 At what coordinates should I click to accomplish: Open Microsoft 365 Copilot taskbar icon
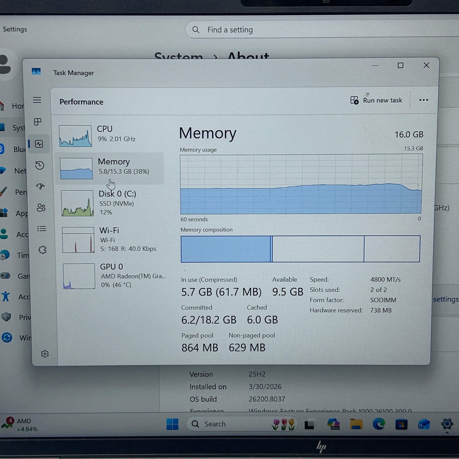point(333,424)
